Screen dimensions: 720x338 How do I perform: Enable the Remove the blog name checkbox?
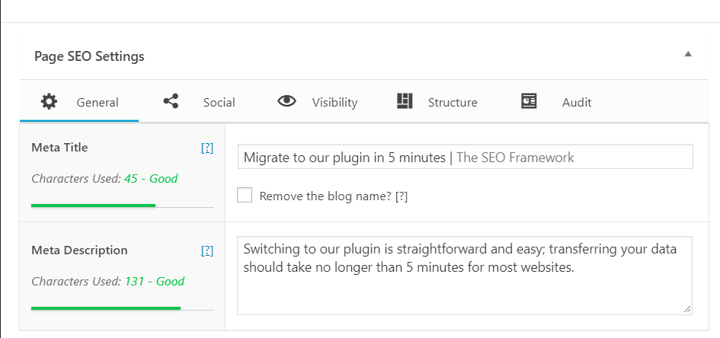tap(245, 195)
